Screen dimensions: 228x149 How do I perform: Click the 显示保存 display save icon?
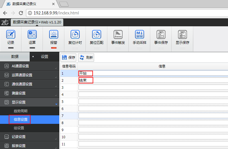coord(183,34)
